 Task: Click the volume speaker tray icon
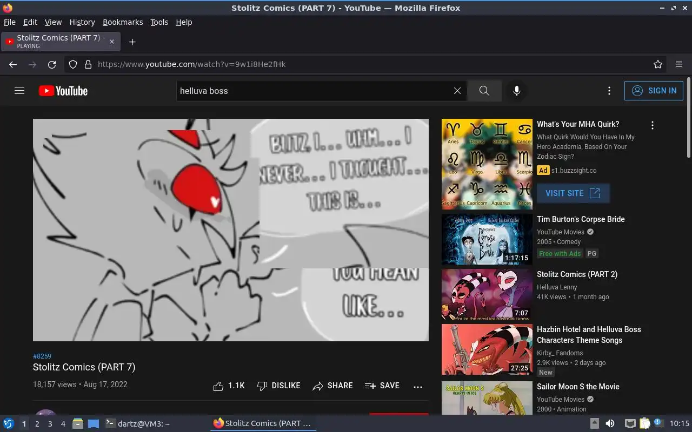610,424
